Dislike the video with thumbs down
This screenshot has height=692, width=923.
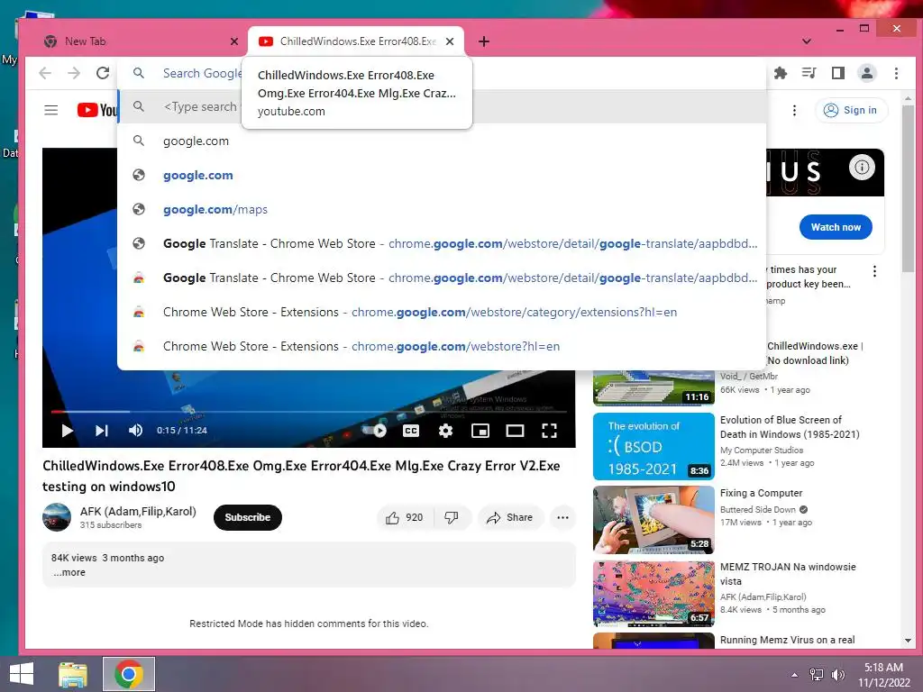(x=452, y=517)
